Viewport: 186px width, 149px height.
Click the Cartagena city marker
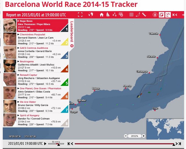click(149, 73)
